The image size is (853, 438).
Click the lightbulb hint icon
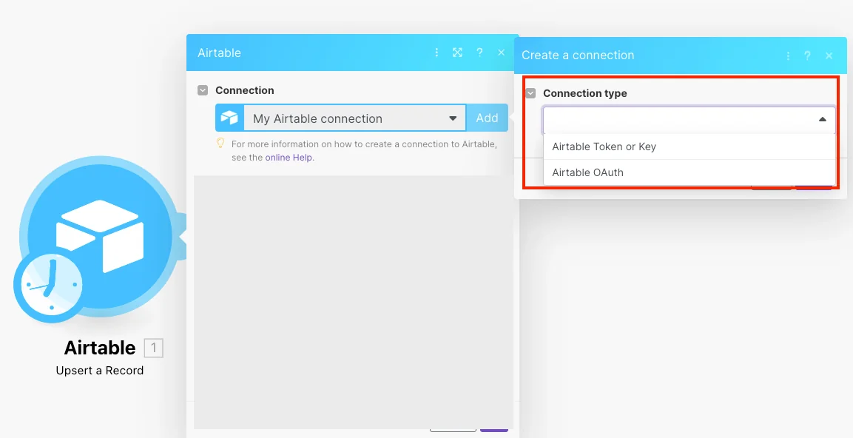pyautogui.click(x=220, y=143)
